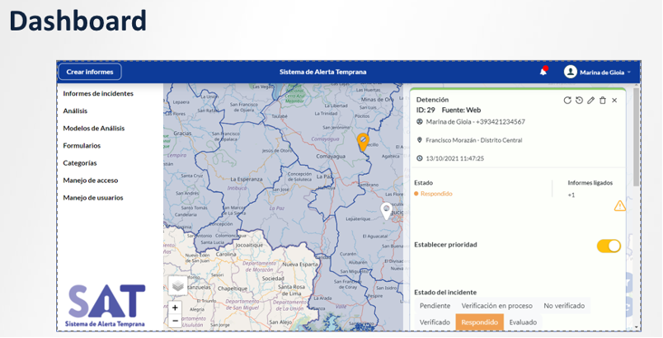Open Modelos de Análisis
The image size is (663, 338).
(94, 128)
